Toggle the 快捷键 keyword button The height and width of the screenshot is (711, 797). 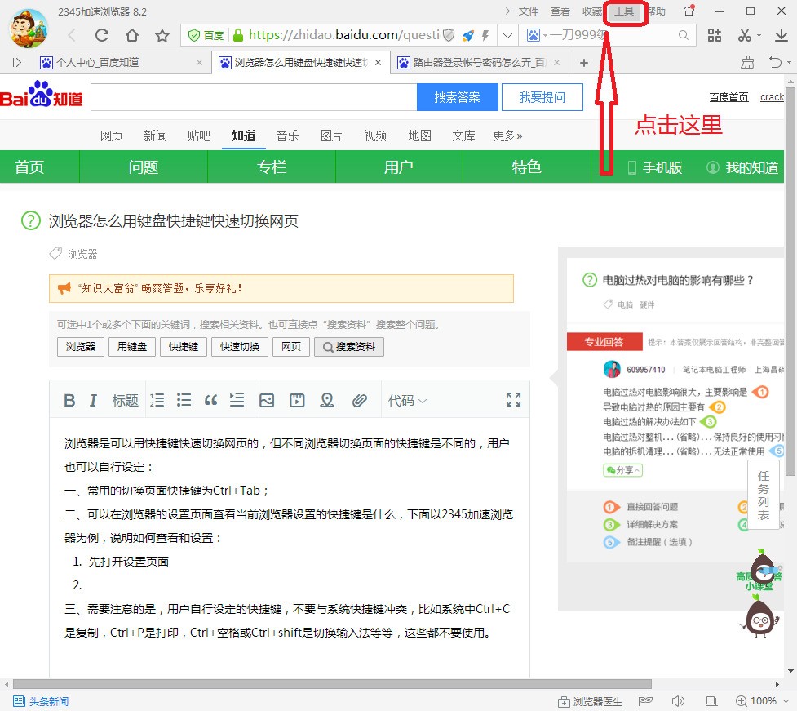(x=184, y=347)
